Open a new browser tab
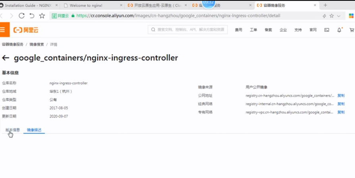The height and width of the screenshot is (178, 355). click(x=325, y=5)
